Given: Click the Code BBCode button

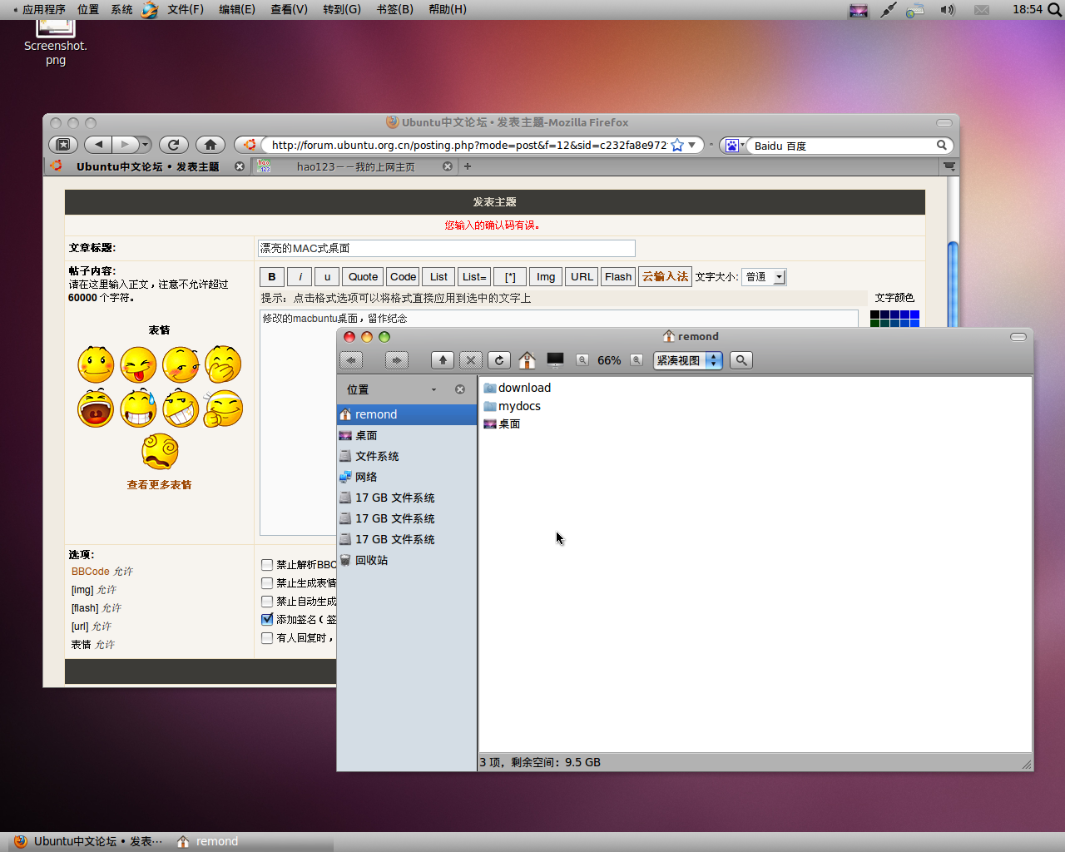Looking at the screenshot, I should point(403,277).
